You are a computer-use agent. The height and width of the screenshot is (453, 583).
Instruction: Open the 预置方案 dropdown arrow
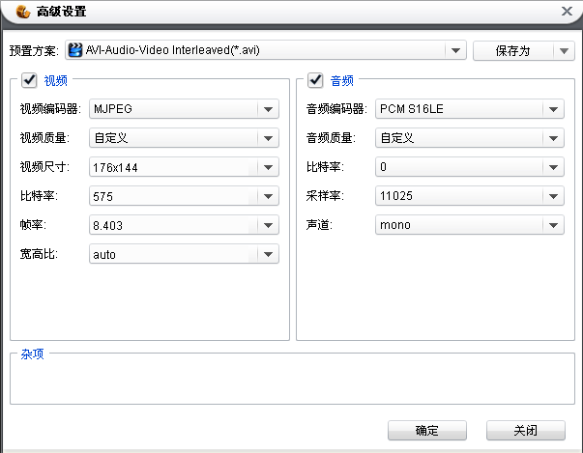pyautogui.click(x=455, y=50)
